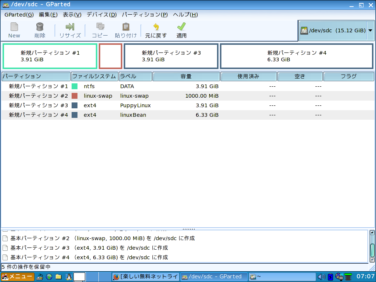Click the リサイズ resize/move icon

tap(70, 26)
